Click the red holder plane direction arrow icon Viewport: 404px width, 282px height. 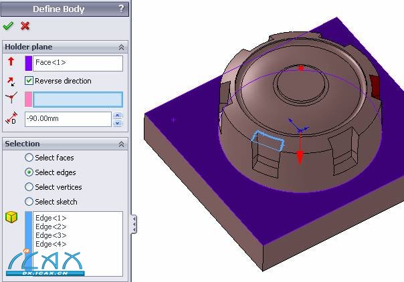point(11,61)
